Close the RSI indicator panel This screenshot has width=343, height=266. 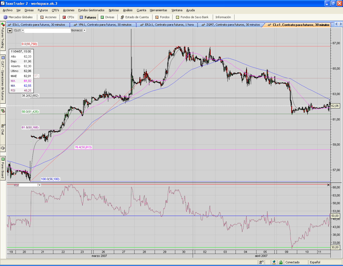click(x=329, y=185)
